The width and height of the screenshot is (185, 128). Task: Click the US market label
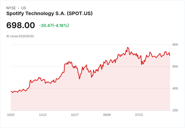24,8
